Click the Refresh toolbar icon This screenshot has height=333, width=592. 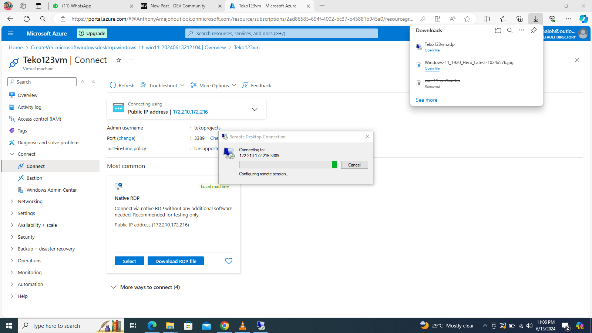tap(113, 85)
